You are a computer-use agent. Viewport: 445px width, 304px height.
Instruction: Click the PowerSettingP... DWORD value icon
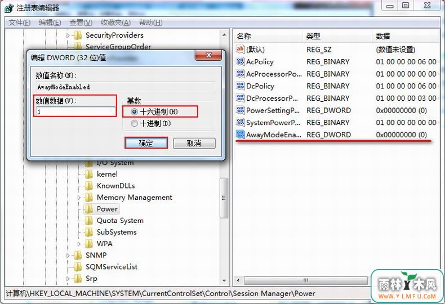pos(240,110)
